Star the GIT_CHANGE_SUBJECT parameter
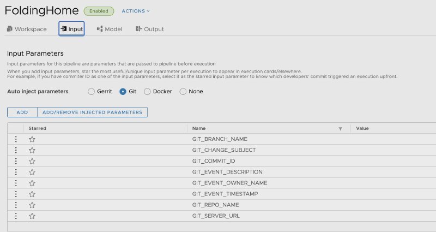Image resolution: width=436 pixels, height=232 pixels. pyautogui.click(x=32, y=151)
